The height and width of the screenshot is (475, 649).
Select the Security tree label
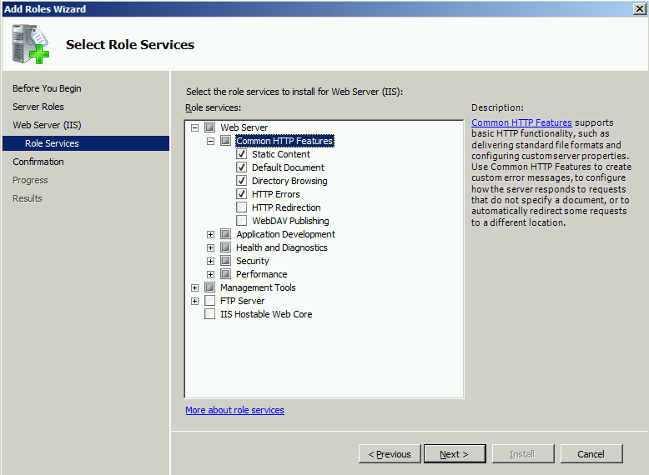pos(253,261)
